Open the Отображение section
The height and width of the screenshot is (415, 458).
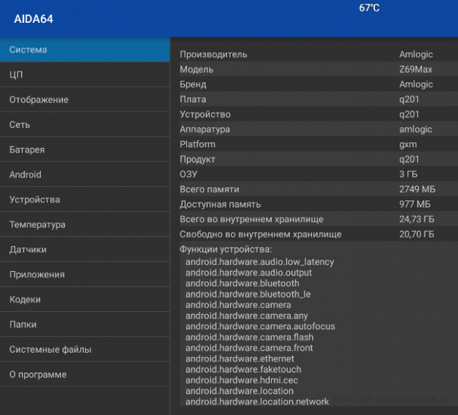84,99
